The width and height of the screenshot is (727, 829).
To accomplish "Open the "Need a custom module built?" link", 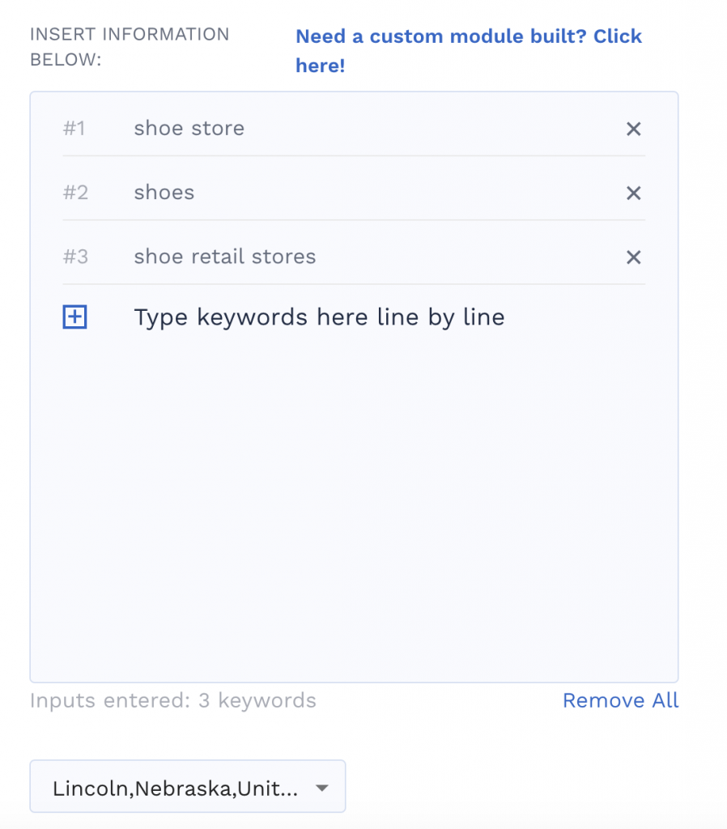I will [x=468, y=37].
